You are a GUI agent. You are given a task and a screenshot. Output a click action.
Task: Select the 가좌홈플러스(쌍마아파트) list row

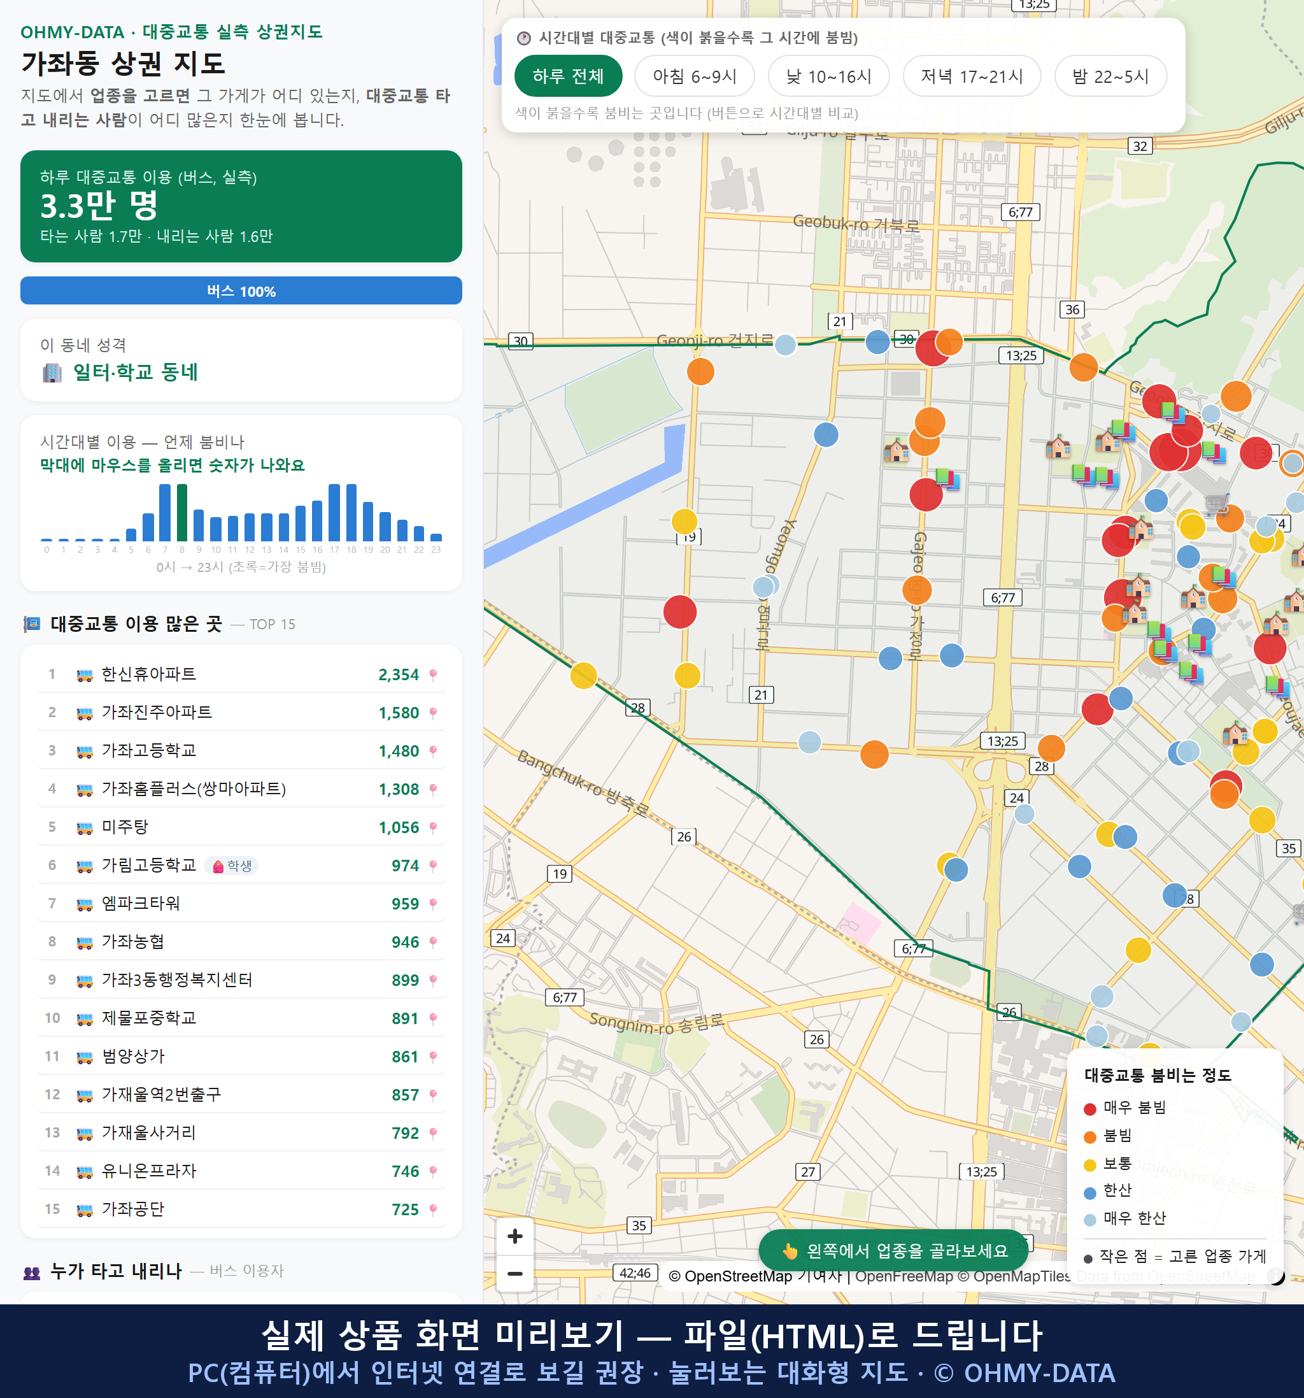click(241, 790)
